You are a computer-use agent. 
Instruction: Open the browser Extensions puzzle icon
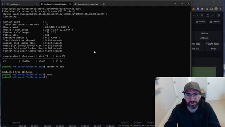coord(202,9)
